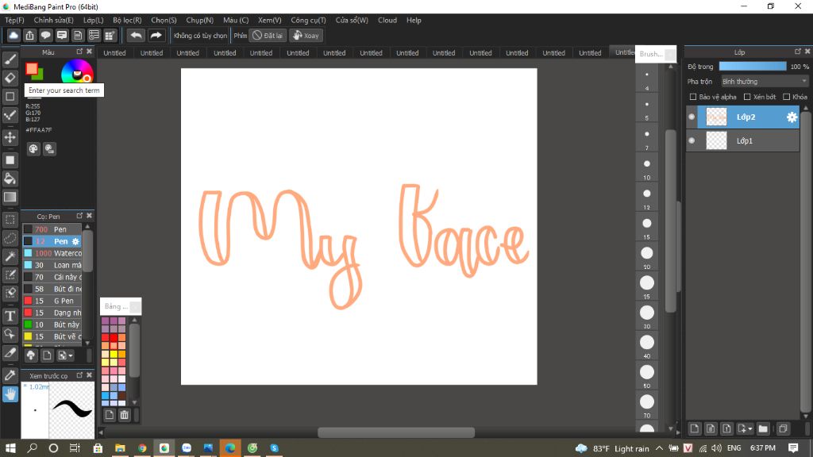Pick brush size 10 preset
Image resolution: width=813 pixels, height=457 pixels.
[x=646, y=167]
